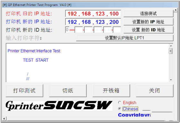The height and width of the screenshot is (123, 180).
Task: Open the cash drawer with 开钱箱
Action: [111, 91]
